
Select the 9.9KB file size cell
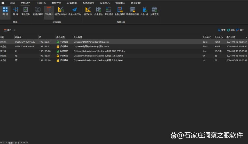218,46
